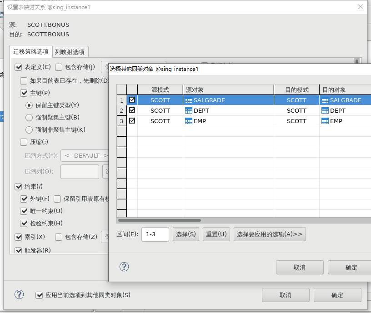The width and height of the screenshot is (371, 313).
Task: Click 取消 in select similar objects dialog
Action: coord(300,268)
